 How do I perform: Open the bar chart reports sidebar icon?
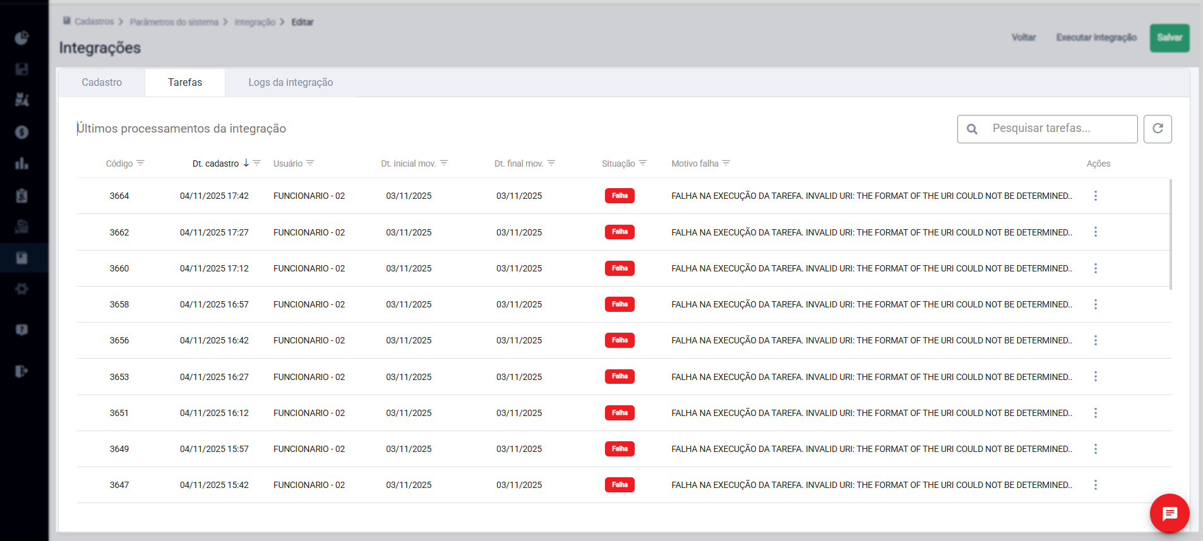point(22,163)
